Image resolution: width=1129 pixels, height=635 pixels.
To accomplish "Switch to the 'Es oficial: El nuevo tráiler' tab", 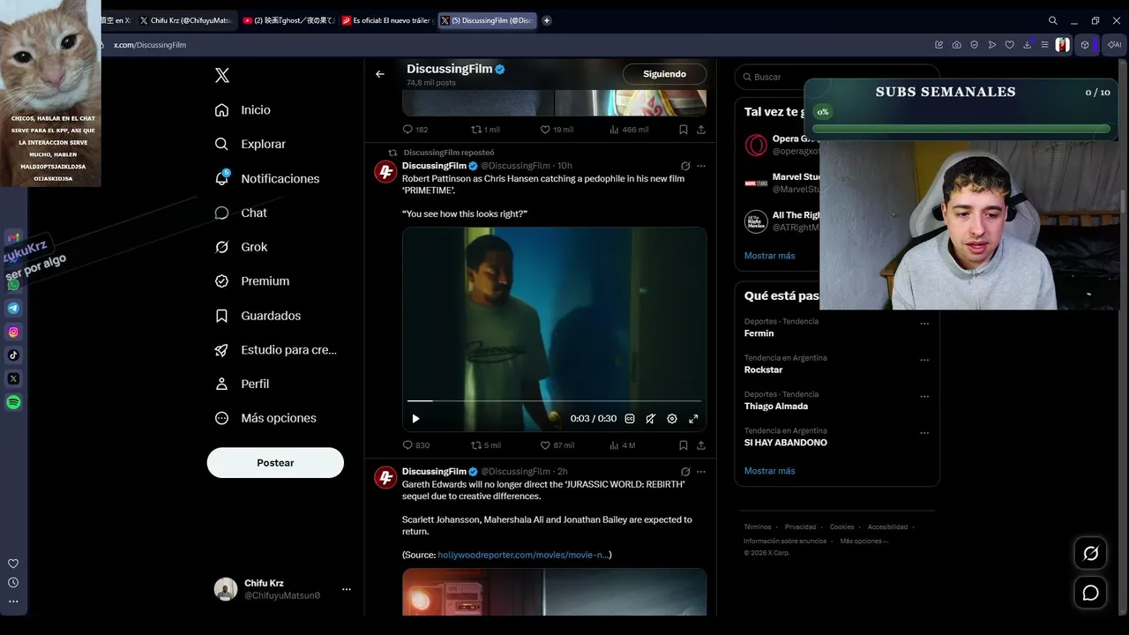I will tap(388, 20).
